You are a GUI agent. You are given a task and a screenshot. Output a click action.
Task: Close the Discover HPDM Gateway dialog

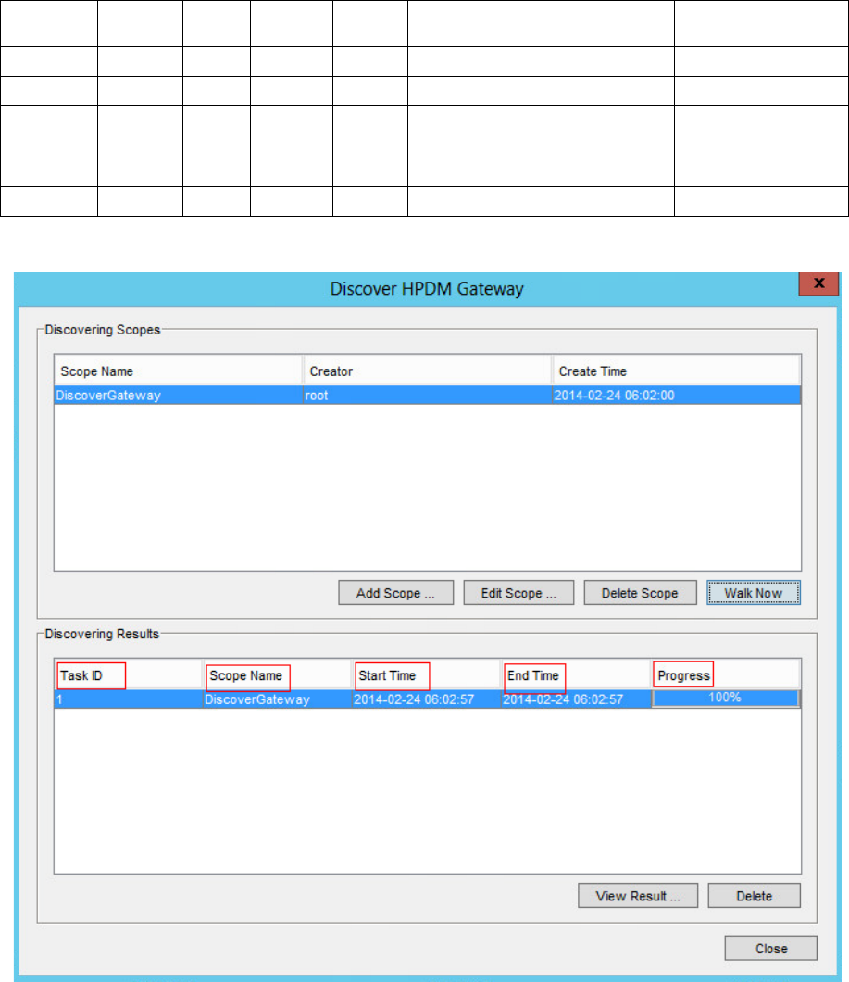(818, 283)
